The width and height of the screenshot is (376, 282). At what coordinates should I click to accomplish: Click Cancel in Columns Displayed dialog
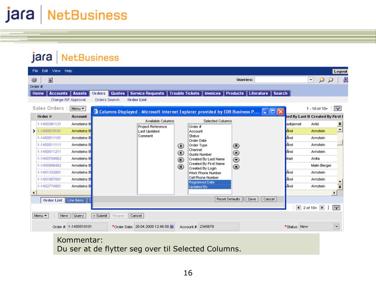269,199
